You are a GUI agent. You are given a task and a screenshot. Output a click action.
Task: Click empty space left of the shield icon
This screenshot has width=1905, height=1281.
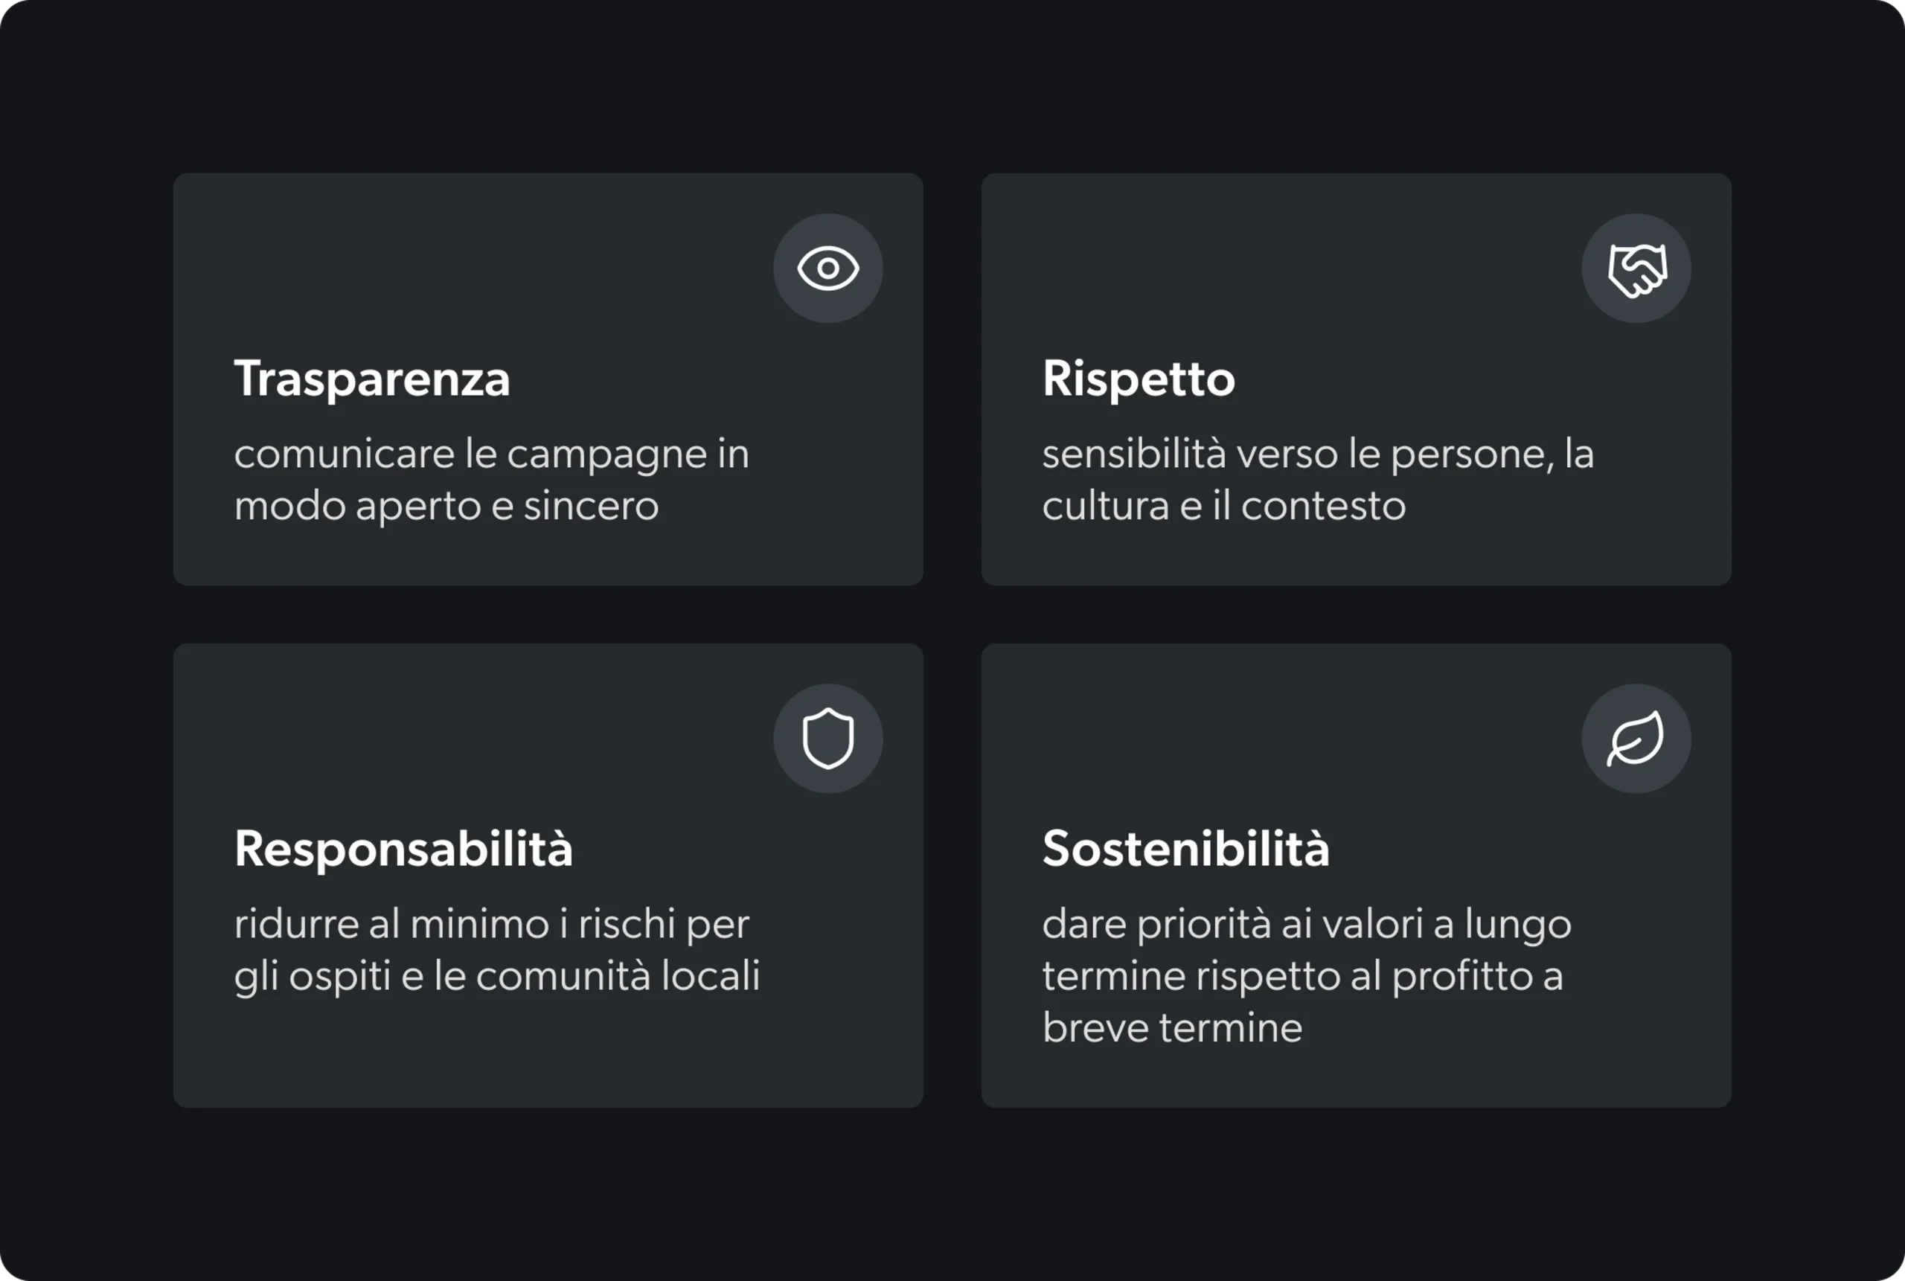coord(490,739)
